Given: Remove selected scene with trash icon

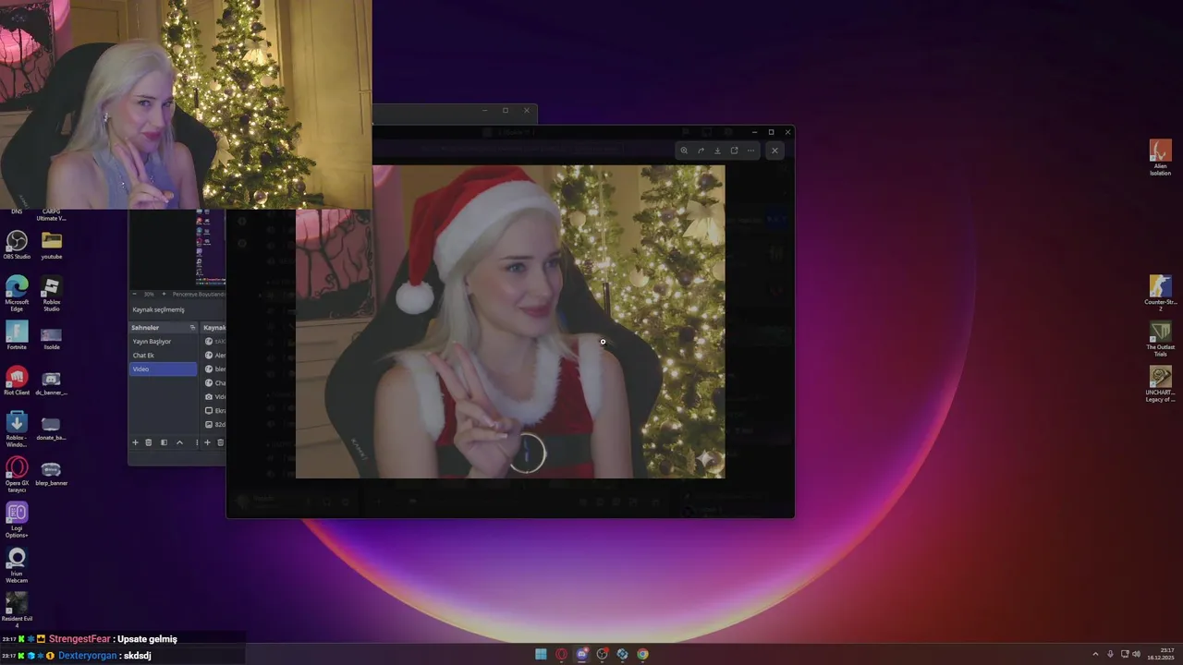Looking at the screenshot, I should click(x=149, y=442).
